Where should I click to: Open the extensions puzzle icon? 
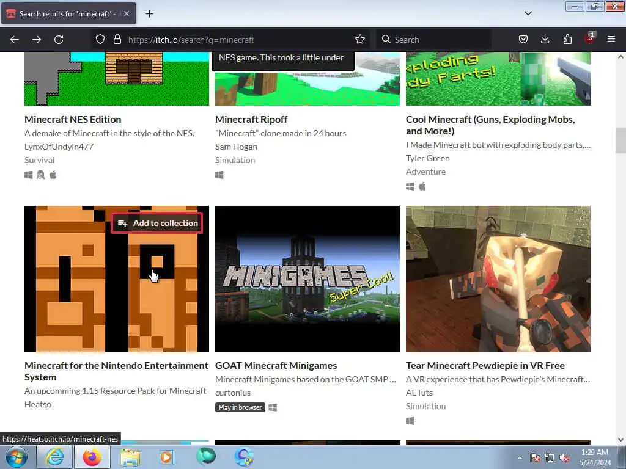pos(567,40)
